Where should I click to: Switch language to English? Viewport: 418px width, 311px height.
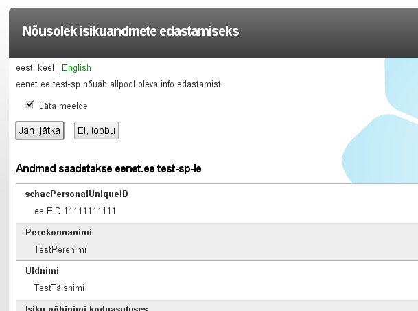point(76,68)
